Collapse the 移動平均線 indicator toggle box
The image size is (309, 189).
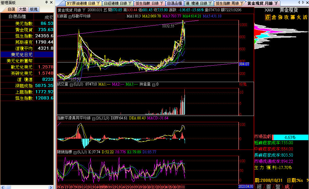click(70, 16)
